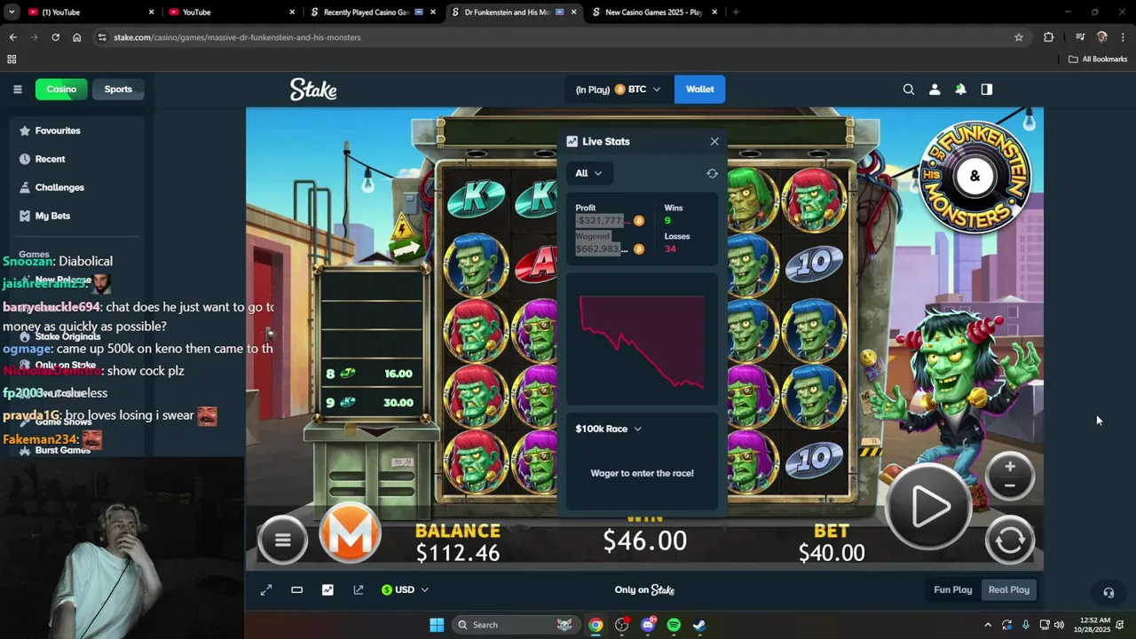The image size is (1136, 639).
Task: Click the Windows taskbar Search box
Action: tap(515, 625)
